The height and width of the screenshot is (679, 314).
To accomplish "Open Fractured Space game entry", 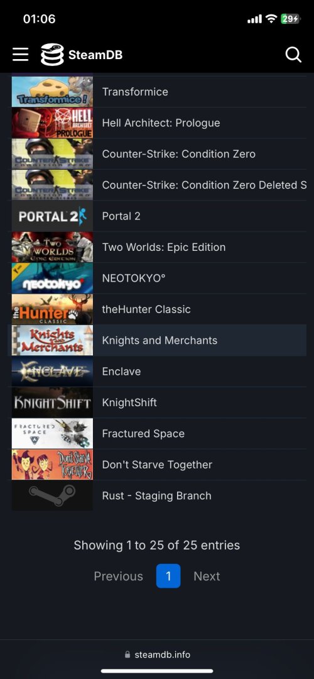I will 143,433.
